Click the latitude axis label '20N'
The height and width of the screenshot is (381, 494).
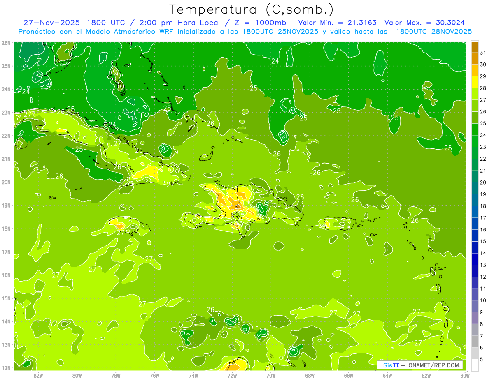pyautogui.click(x=6, y=182)
